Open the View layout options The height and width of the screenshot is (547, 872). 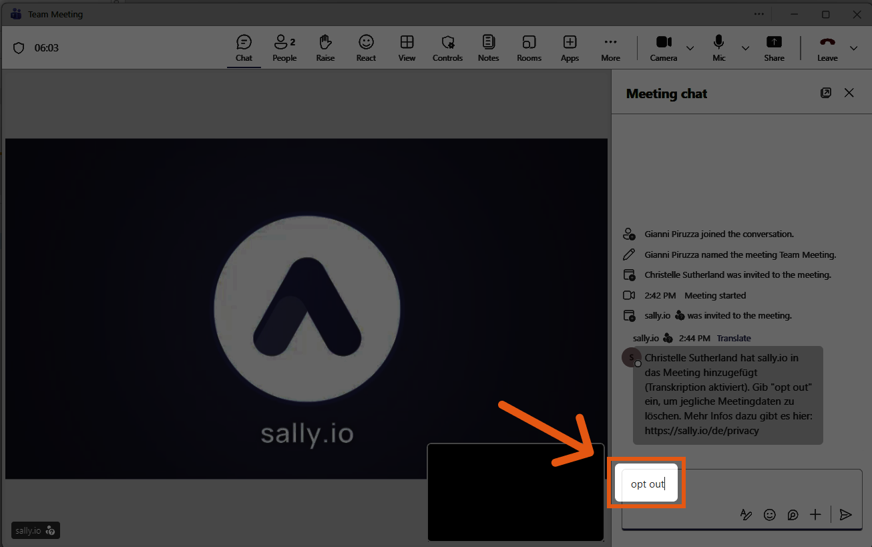point(407,48)
